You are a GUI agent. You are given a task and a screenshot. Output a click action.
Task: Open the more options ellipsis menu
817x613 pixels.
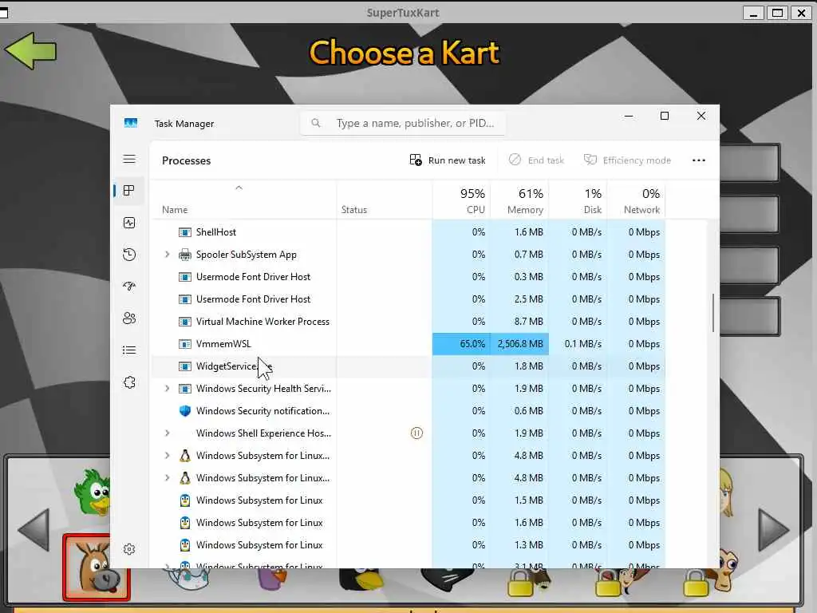tap(699, 160)
